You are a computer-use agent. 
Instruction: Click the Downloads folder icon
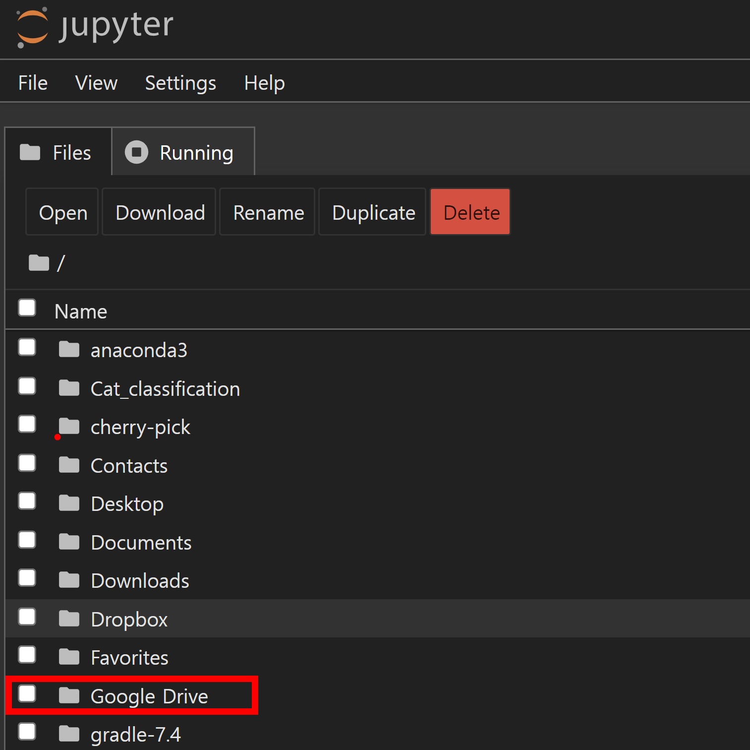coord(69,580)
